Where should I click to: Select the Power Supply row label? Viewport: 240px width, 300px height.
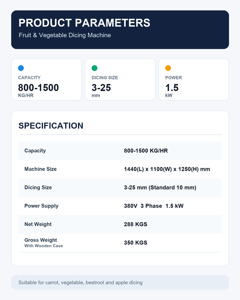[x=41, y=206]
